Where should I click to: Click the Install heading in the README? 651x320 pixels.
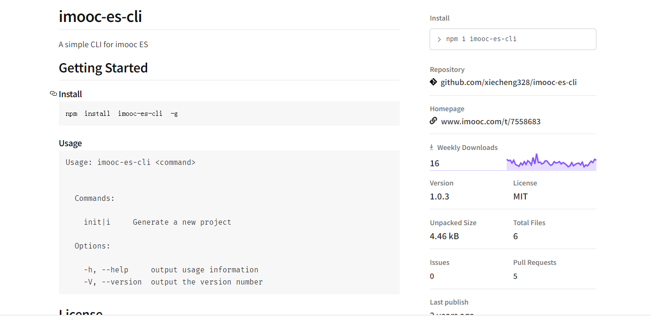coord(71,94)
